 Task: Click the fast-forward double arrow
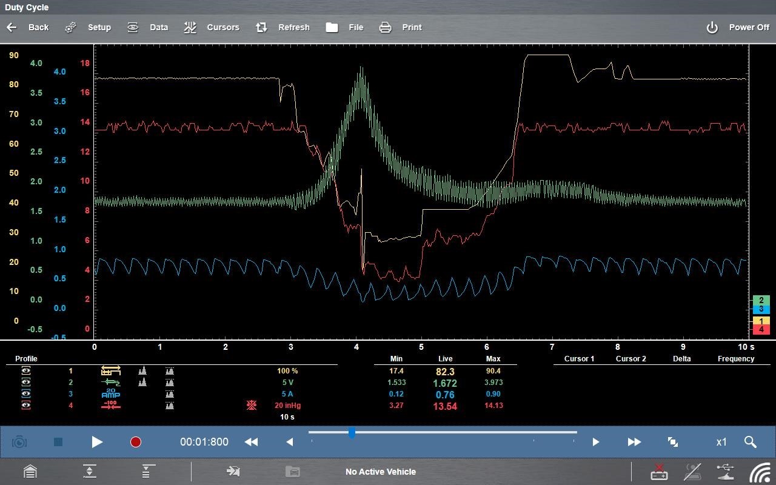pos(634,442)
